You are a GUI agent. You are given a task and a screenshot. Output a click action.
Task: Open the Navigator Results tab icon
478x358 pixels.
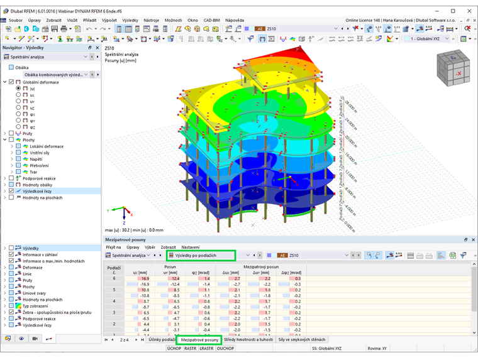(x=49, y=339)
